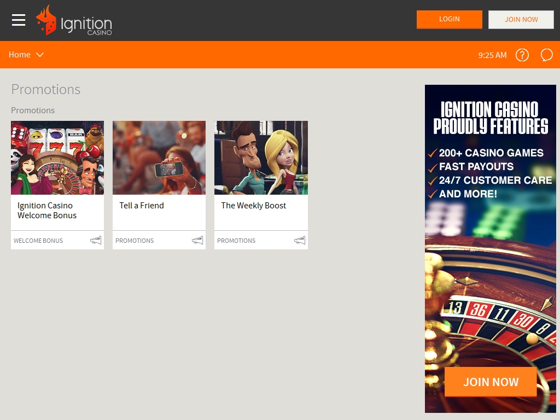The image size is (560, 420).
Task: Select The Weekly Boost title link
Action: tap(254, 206)
